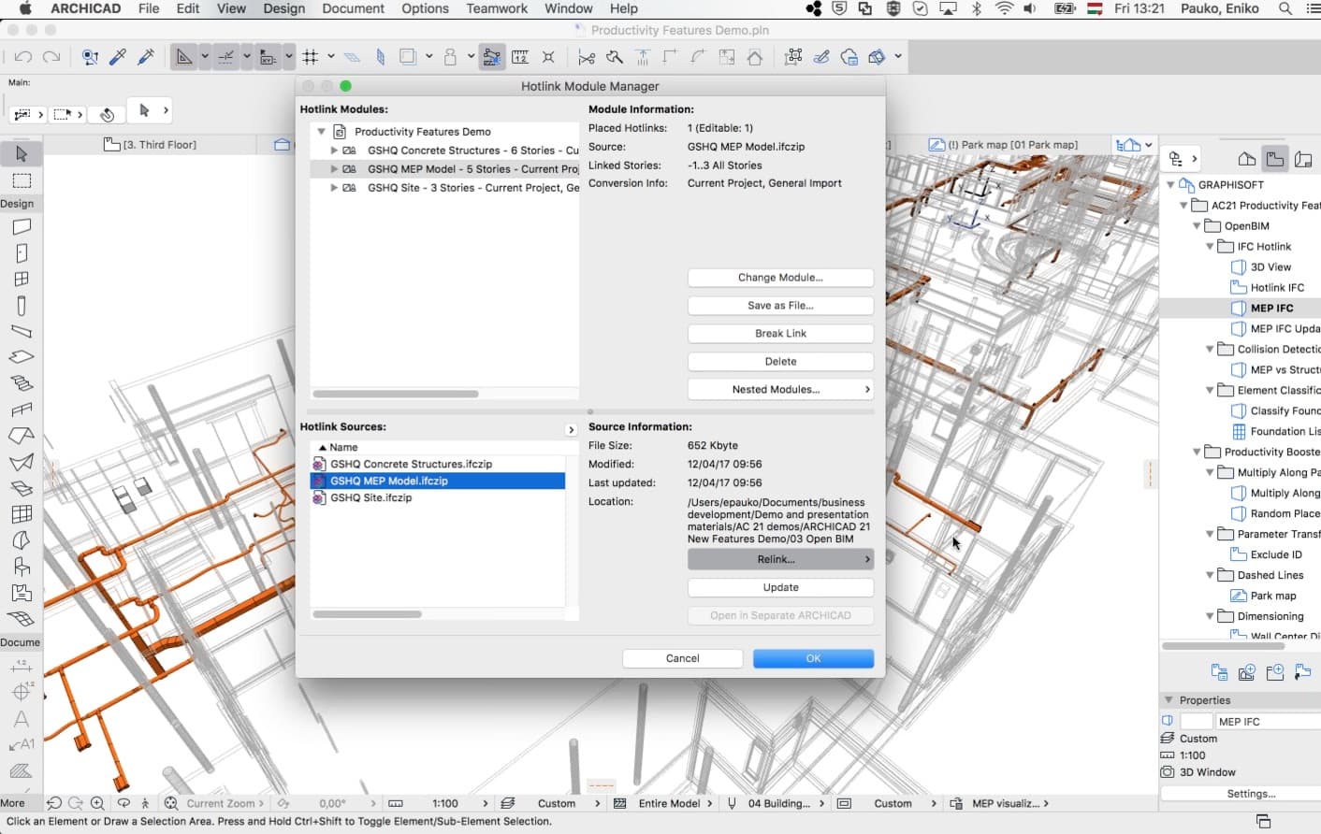This screenshot has width=1321, height=834.
Task: Pick up parameters with eyedropper icon
Action: point(118,57)
